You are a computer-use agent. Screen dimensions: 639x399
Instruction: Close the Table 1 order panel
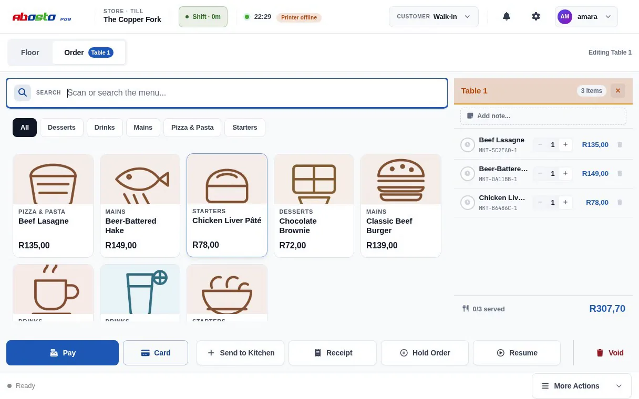pos(618,91)
